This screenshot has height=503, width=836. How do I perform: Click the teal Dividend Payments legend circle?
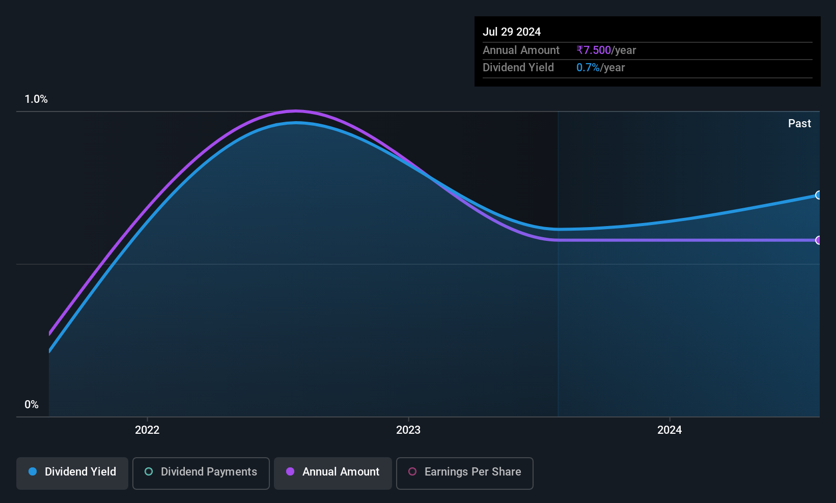pos(149,471)
